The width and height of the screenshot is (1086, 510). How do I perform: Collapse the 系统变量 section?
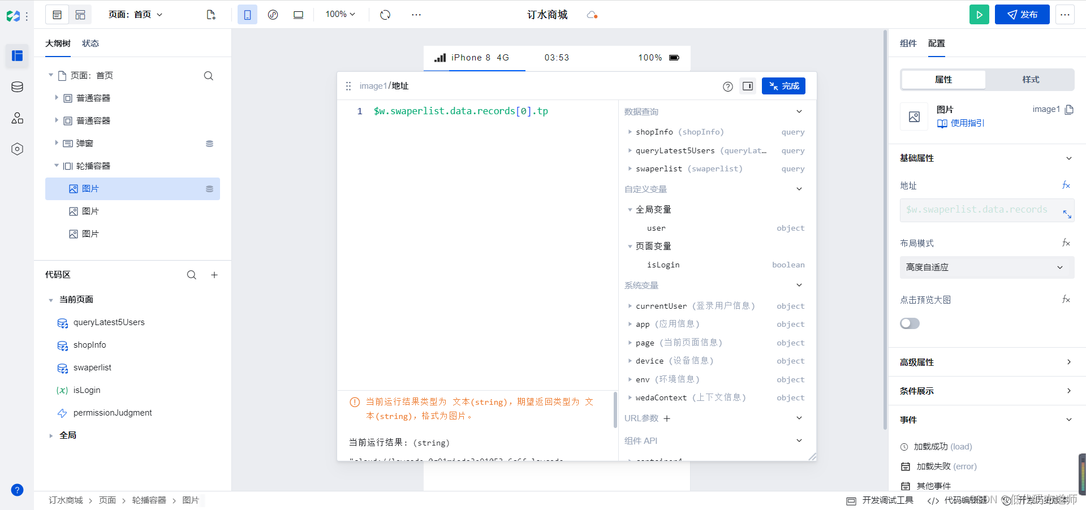[x=799, y=286]
